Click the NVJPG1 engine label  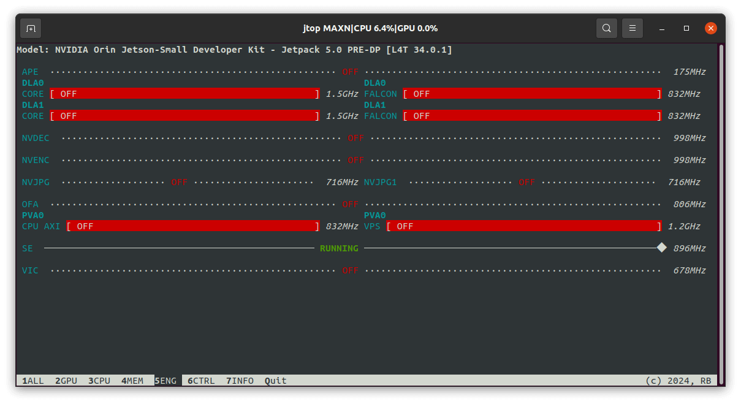tap(381, 182)
